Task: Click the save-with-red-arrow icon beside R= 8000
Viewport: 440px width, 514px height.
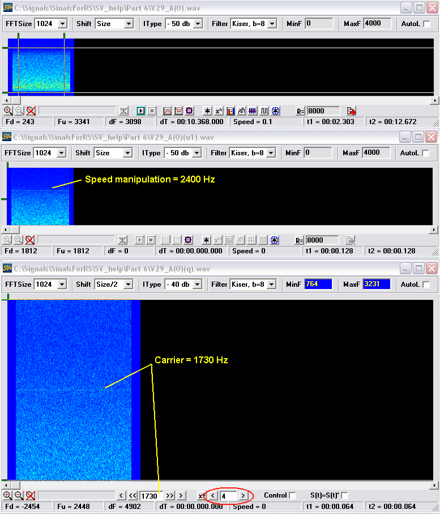Action: click(351, 111)
